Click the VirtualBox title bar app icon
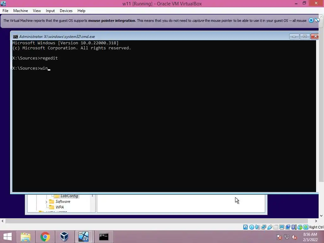This screenshot has height=243, width=324. click(3, 3)
